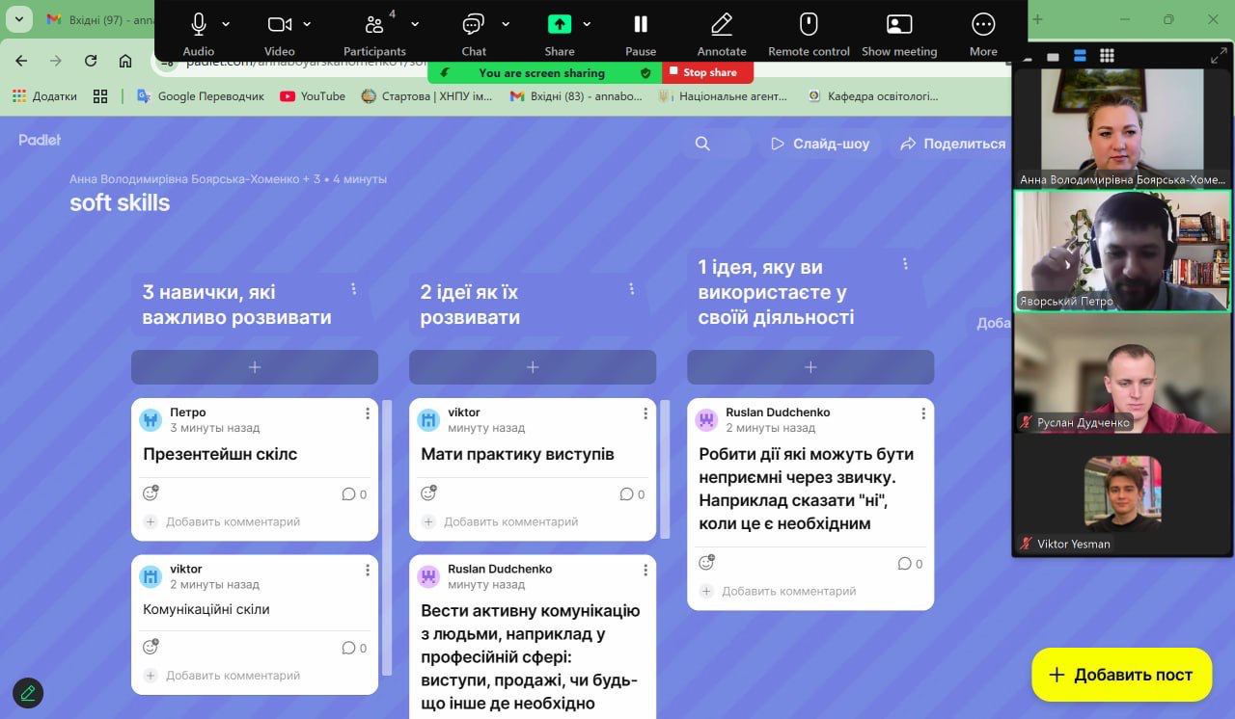
Task: Open three-dot menu of Петро's post
Action: [x=368, y=413]
